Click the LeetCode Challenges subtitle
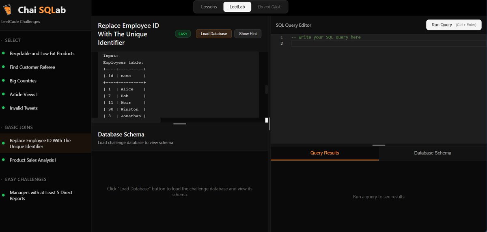The height and width of the screenshot is (232, 487). click(x=21, y=21)
